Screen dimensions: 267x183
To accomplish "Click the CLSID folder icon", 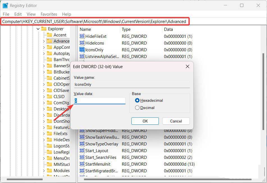I will [49, 96].
